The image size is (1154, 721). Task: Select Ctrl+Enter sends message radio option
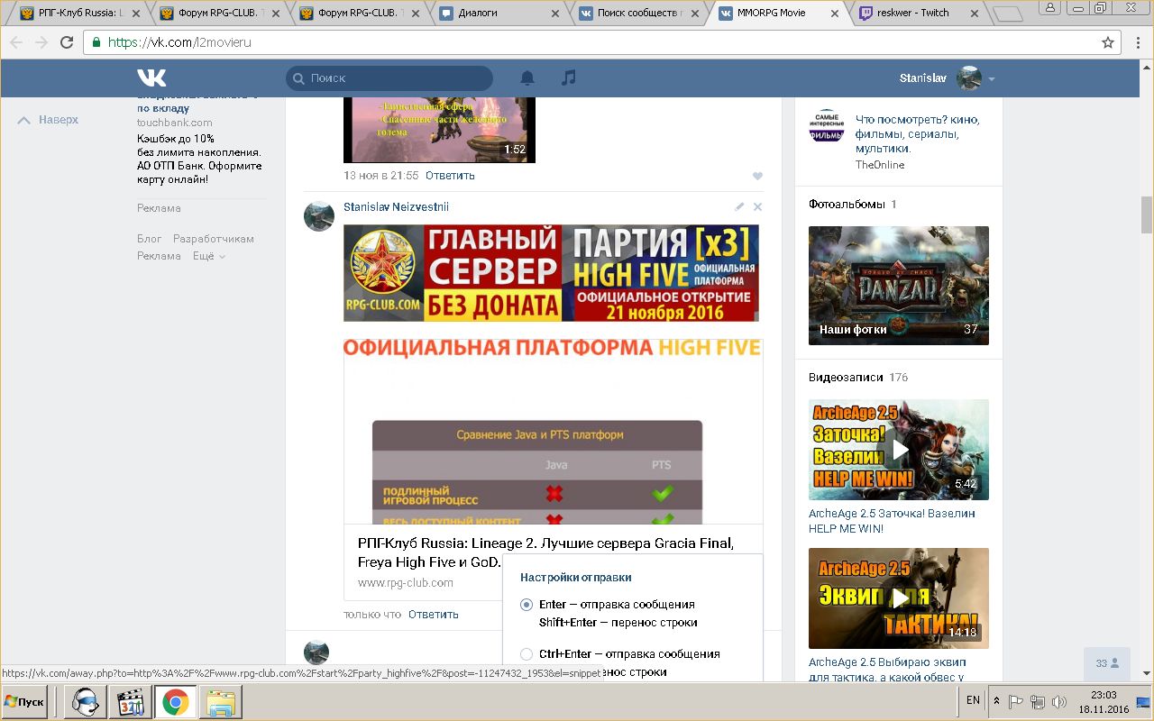[527, 654]
